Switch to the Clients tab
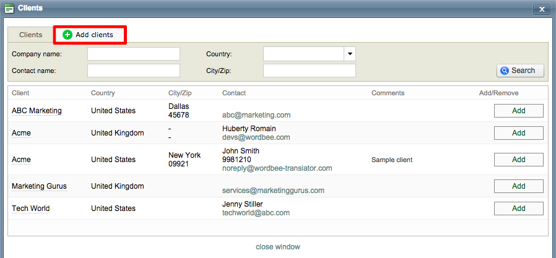 click(x=30, y=35)
